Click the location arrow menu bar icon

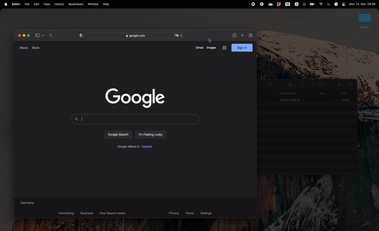click(x=262, y=4)
